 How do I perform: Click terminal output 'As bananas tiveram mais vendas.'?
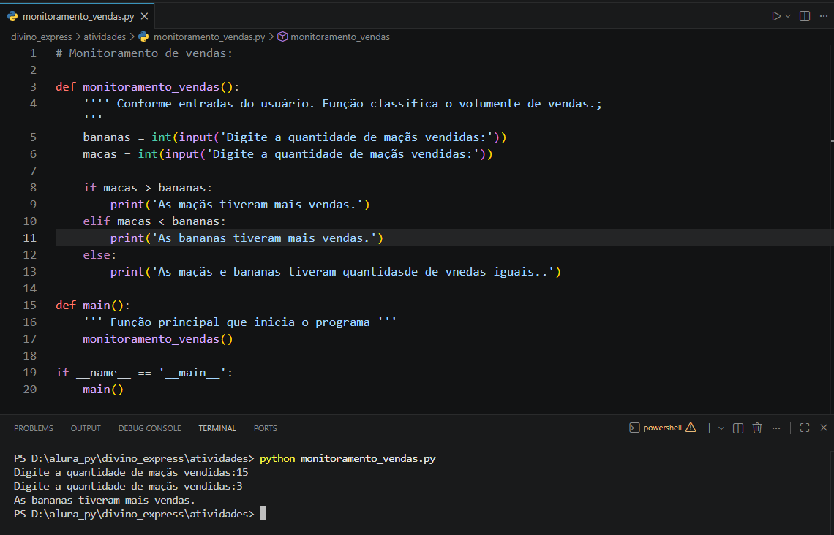(x=104, y=500)
